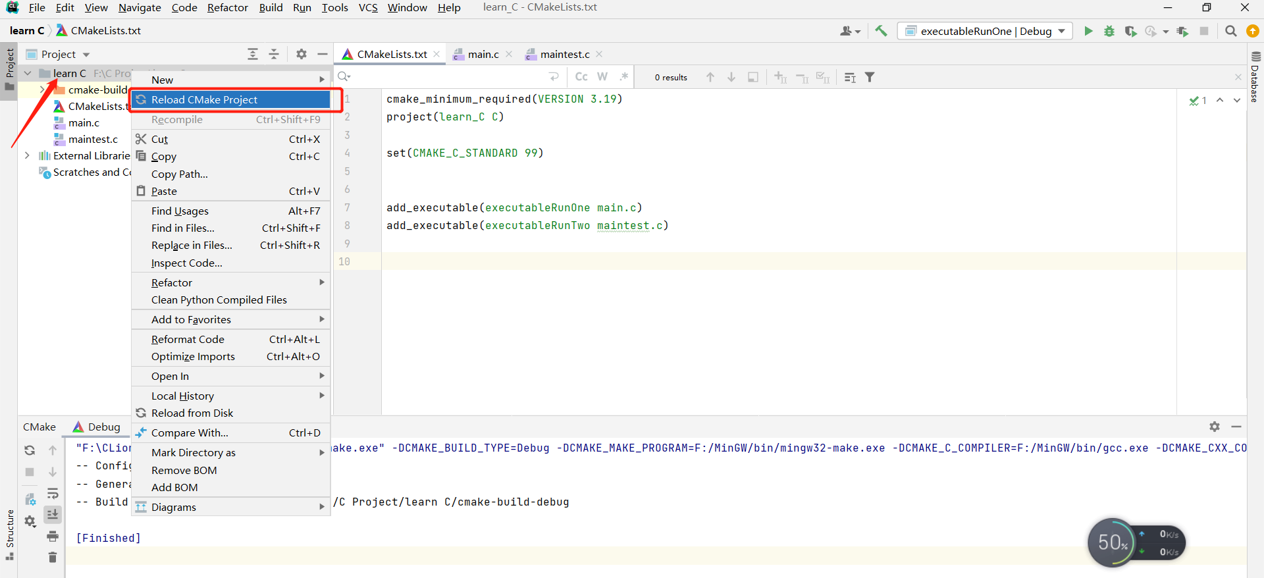1264x578 pixels.
Task: Click CMakeLists.txt breadcrumb in navigation bar
Action: [x=99, y=30]
